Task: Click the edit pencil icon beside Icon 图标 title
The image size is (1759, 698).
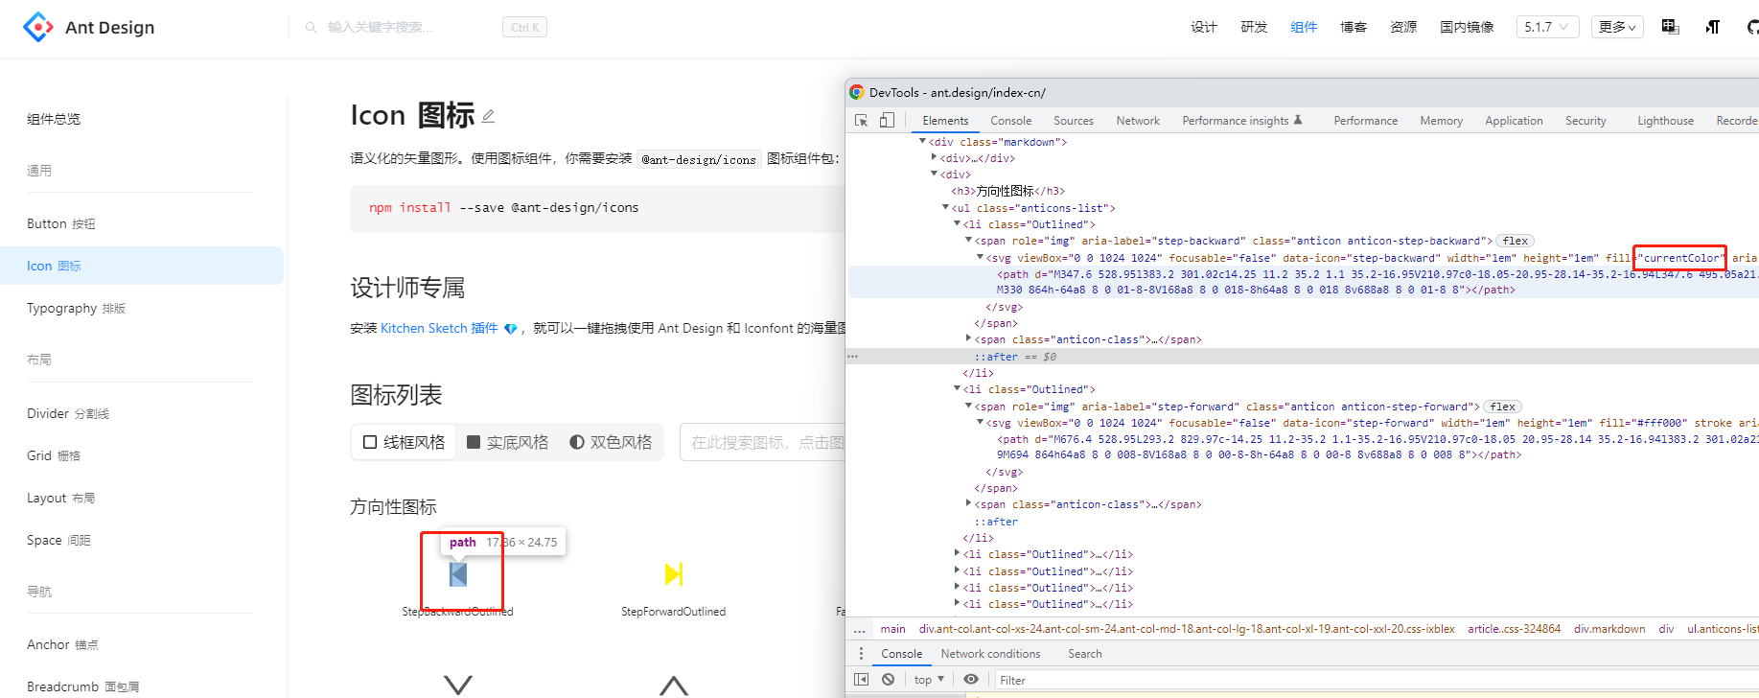Action: tap(488, 116)
